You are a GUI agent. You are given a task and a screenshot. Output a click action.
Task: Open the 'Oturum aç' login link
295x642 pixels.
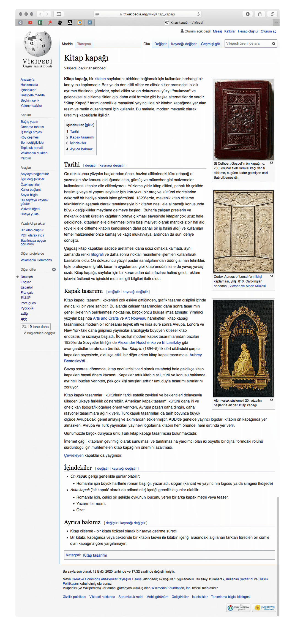click(268, 31)
